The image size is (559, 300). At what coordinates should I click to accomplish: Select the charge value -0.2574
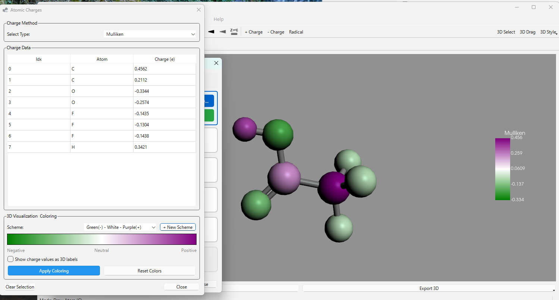[164, 102]
